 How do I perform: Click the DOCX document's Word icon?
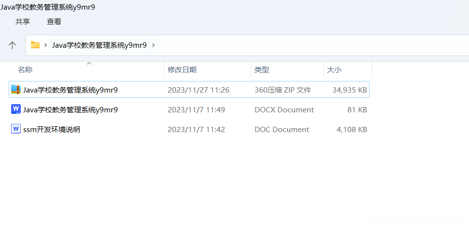click(16, 109)
